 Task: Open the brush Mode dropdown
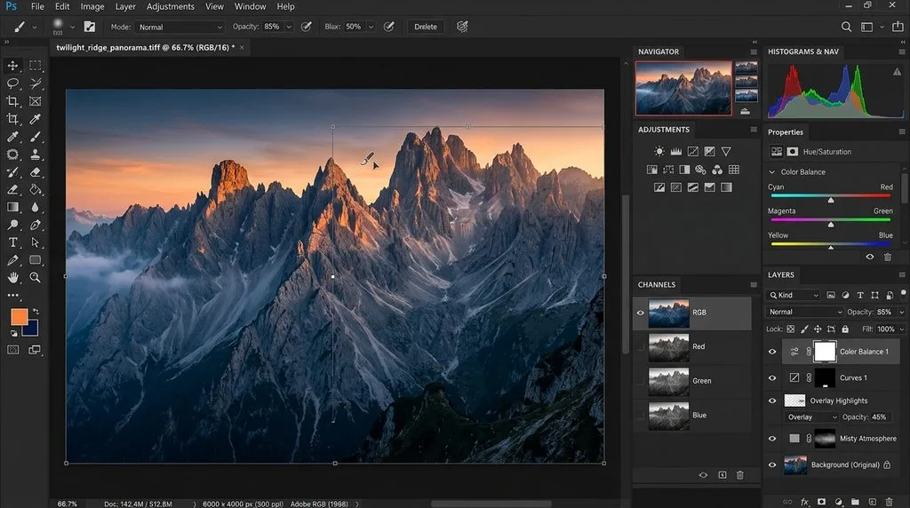(180, 28)
